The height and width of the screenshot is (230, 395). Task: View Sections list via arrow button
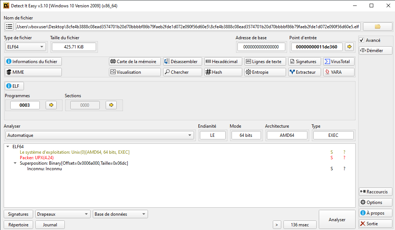pyautogui.click(x=111, y=105)
